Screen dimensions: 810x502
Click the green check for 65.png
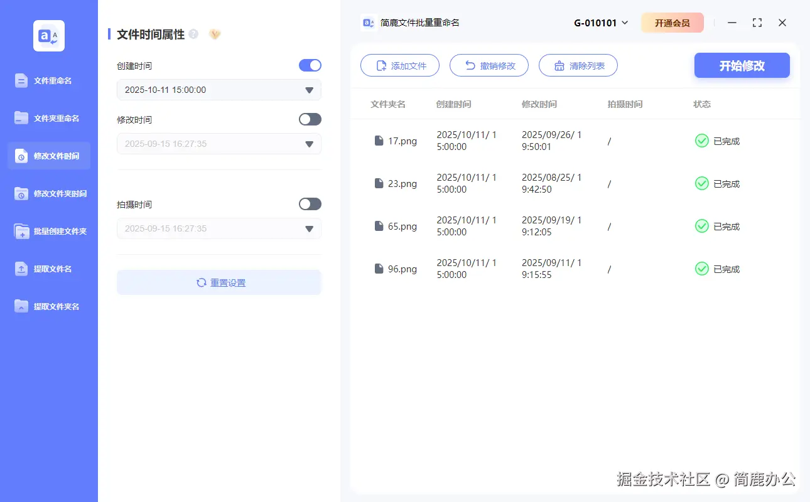702,226
